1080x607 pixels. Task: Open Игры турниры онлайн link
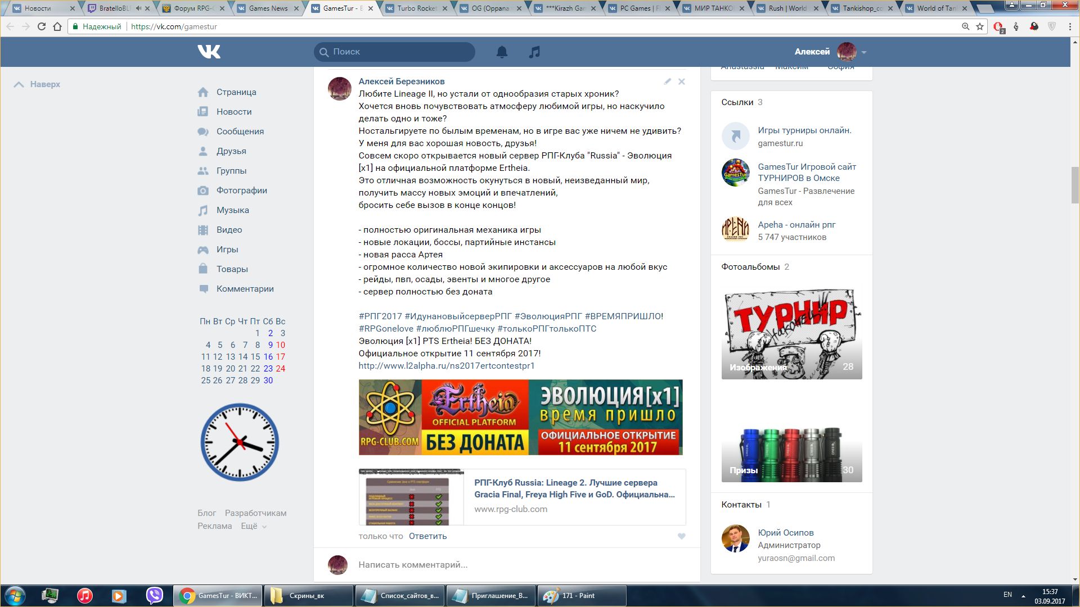click(x=804, y=130)
